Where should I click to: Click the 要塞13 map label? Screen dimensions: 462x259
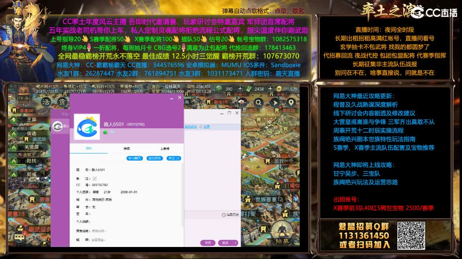pos(16,214)
